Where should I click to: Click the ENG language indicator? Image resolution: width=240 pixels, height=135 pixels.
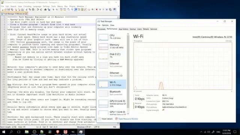point(218,132)
